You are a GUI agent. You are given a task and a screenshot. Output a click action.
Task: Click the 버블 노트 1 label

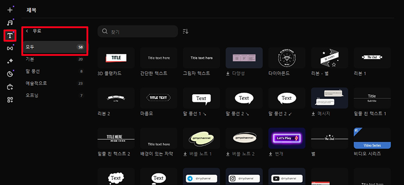coord(200,154)
